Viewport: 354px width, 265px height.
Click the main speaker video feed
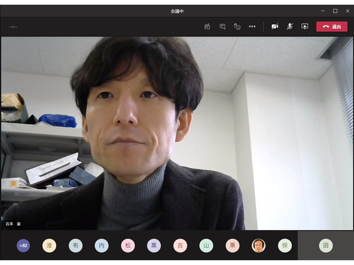[177, 132]
